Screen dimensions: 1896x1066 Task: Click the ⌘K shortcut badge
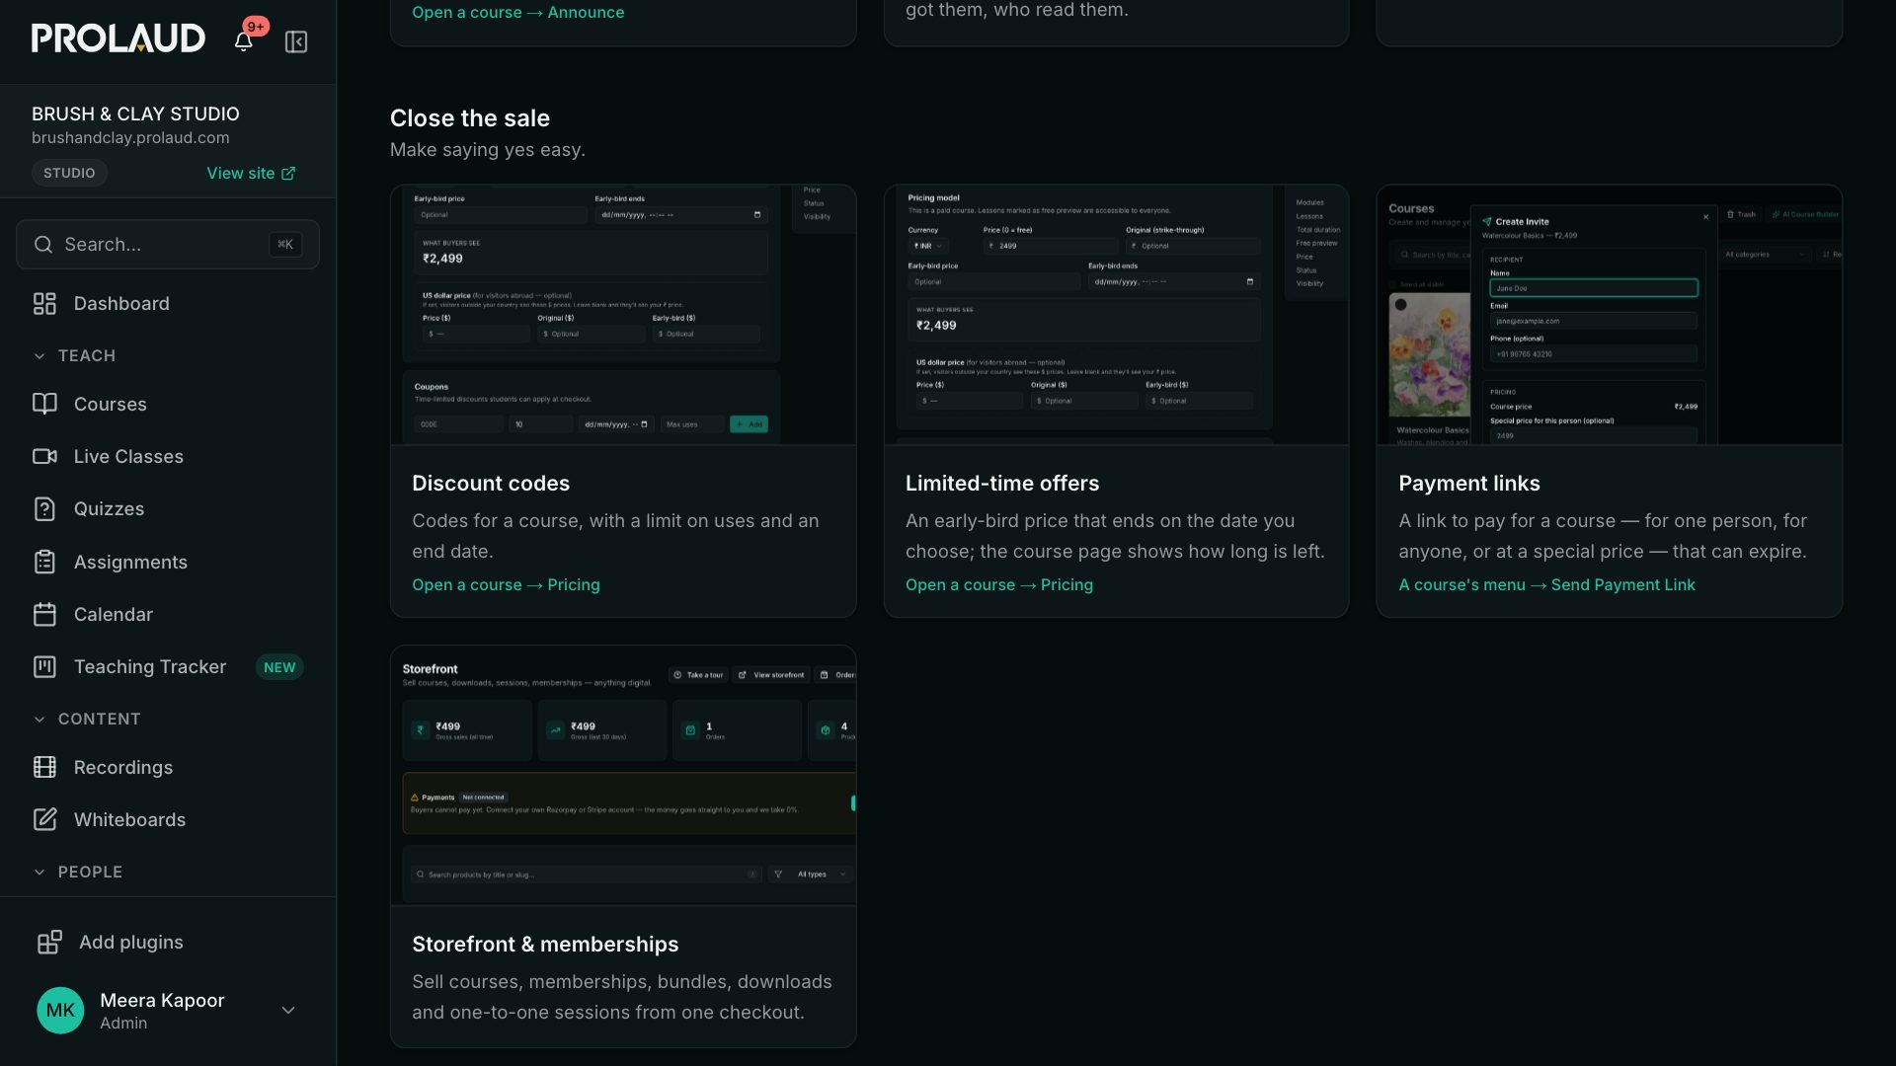[285, 244]
